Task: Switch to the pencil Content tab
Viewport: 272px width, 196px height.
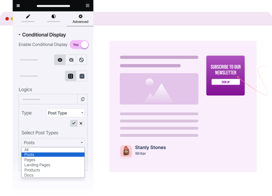Action: [28, 17]
